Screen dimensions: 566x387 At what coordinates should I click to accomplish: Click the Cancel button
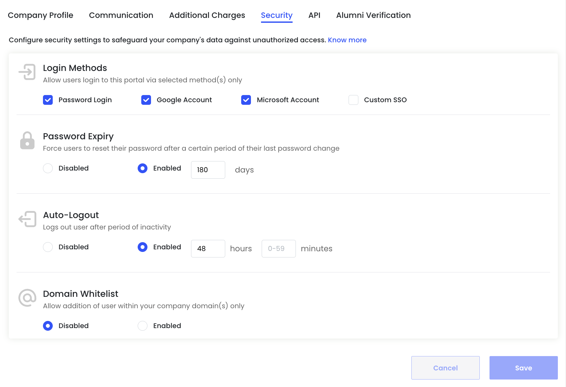click(445, 368)
